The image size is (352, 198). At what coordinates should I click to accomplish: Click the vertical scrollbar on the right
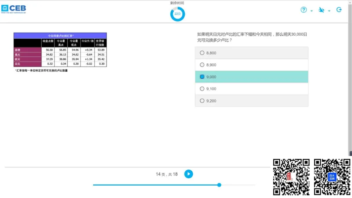pos(350,79)
